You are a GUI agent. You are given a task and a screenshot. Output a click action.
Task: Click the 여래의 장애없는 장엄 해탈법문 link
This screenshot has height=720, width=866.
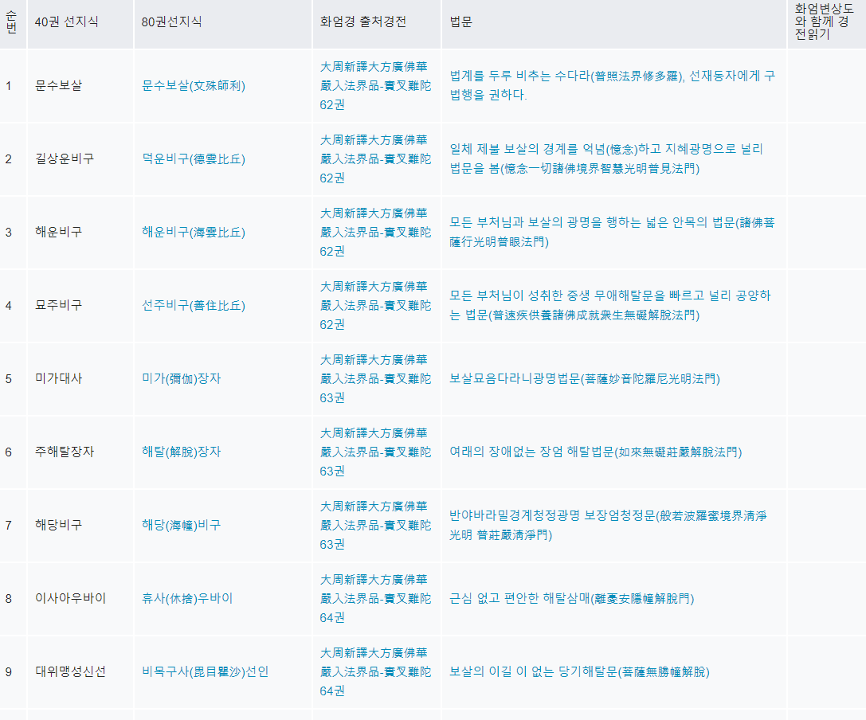tap(596, 452)
